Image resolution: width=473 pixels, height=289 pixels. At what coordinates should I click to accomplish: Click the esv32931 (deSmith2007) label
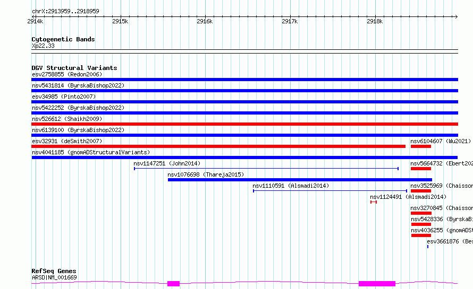(67, 141)
